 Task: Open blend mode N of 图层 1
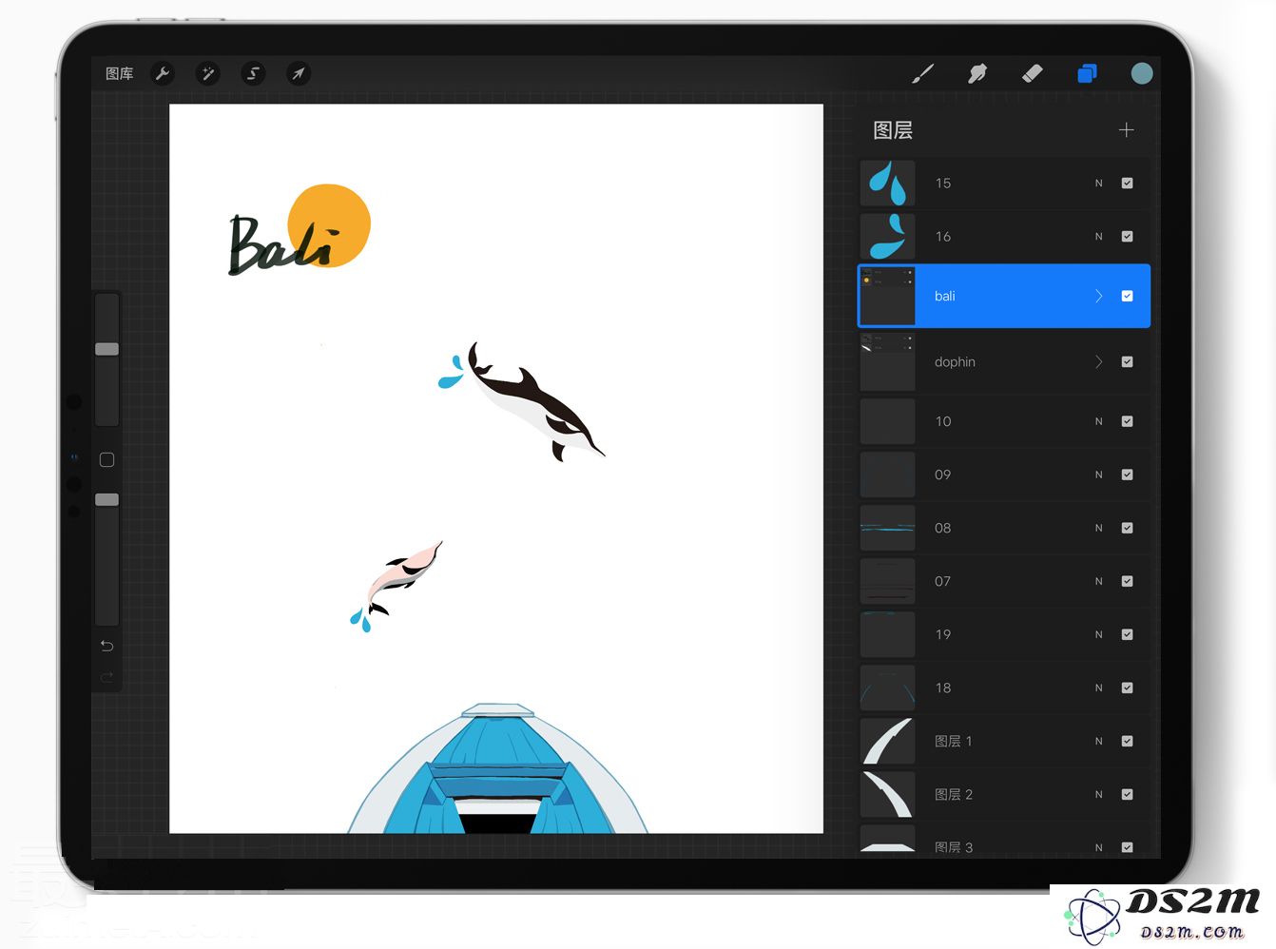pyautogui.click(x=1098, y=741)
